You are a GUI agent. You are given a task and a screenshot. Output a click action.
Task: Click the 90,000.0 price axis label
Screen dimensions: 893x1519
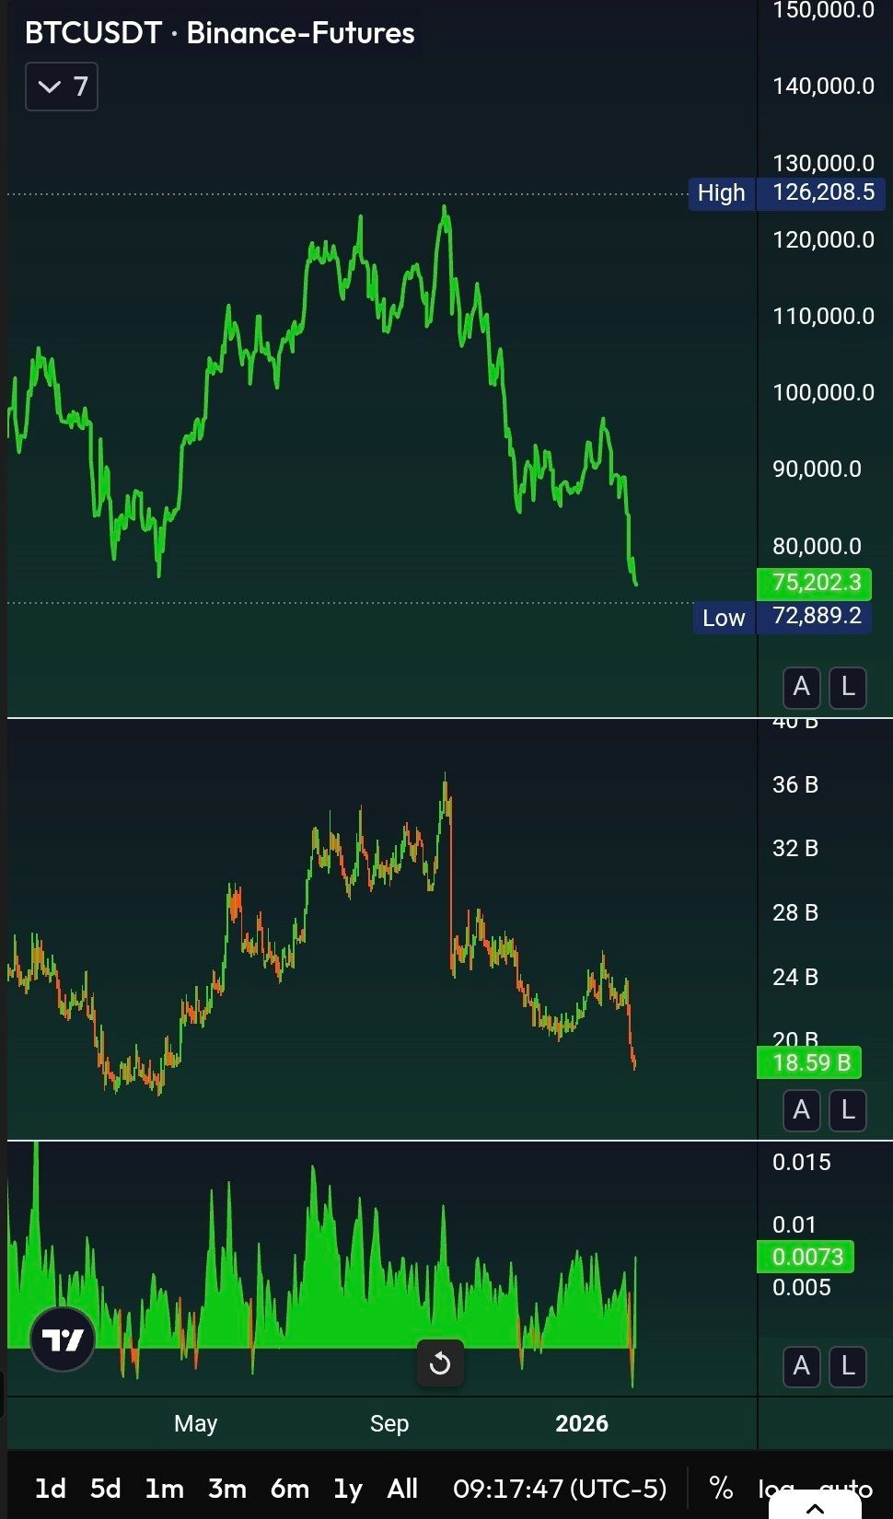click(817, 469)
